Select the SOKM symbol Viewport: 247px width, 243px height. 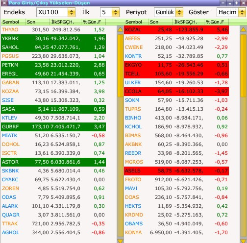(x=132, y=100)
